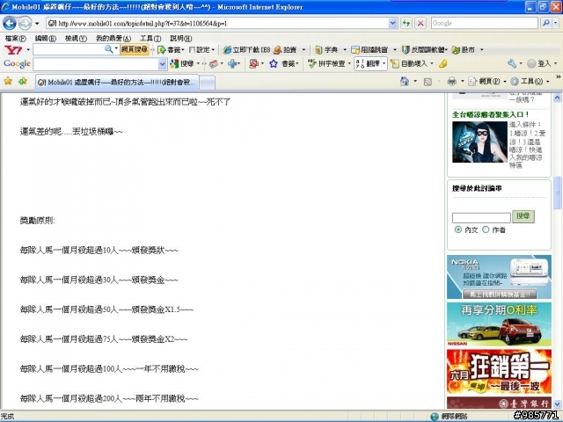Click the Yahoo toolbar magnifier search icon
This screenshot has height=422, width=563.
click(109, 49)
